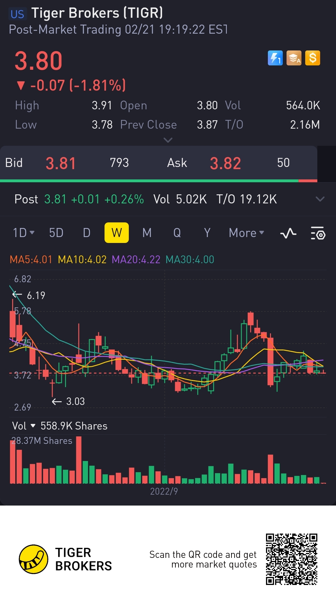Select the D daily chart tab

coord(86,233)
